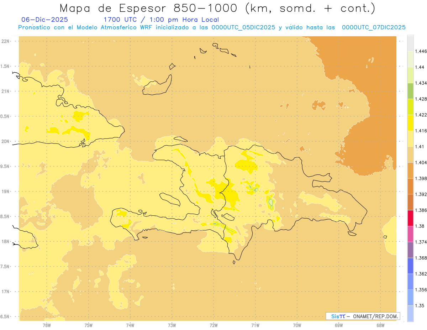Pick the tan band between 1.404 and 1.41

point(410,154)
